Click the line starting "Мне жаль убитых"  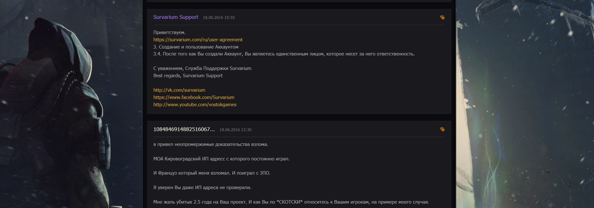(291, 202)
